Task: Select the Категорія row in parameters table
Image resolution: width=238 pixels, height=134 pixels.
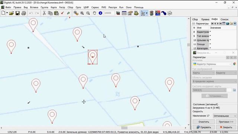Action: pos(214,48)
